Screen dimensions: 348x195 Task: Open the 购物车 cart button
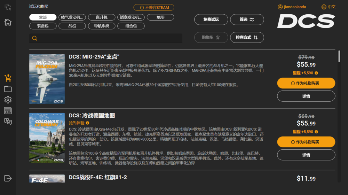(x=211, y=38)
